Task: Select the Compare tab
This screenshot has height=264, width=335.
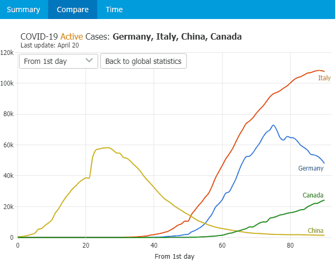Action: click(72, 10)
